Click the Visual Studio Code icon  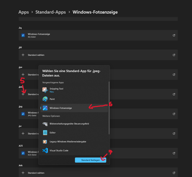[45, 150]
